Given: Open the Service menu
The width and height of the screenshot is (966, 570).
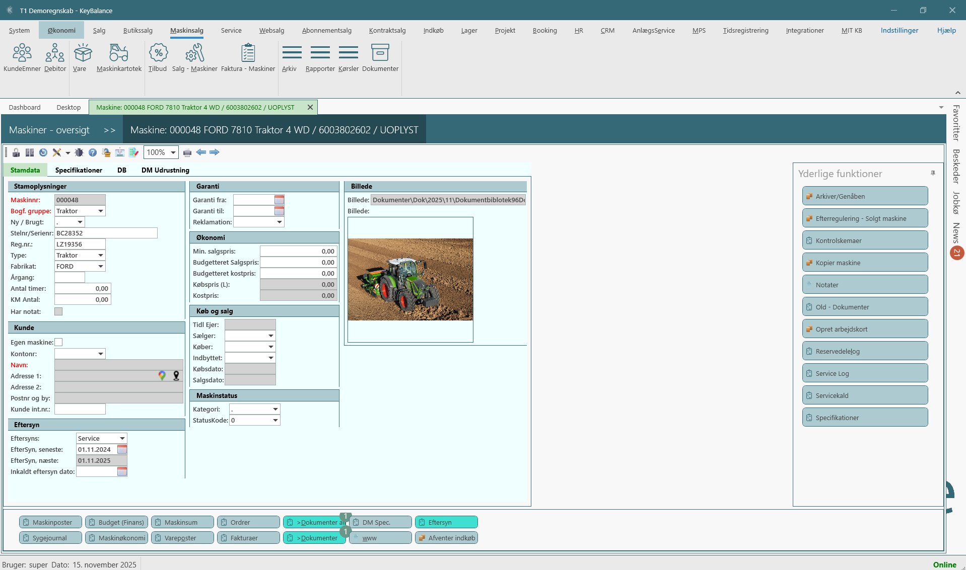Looking at the screenshot, I should [231, 30].
